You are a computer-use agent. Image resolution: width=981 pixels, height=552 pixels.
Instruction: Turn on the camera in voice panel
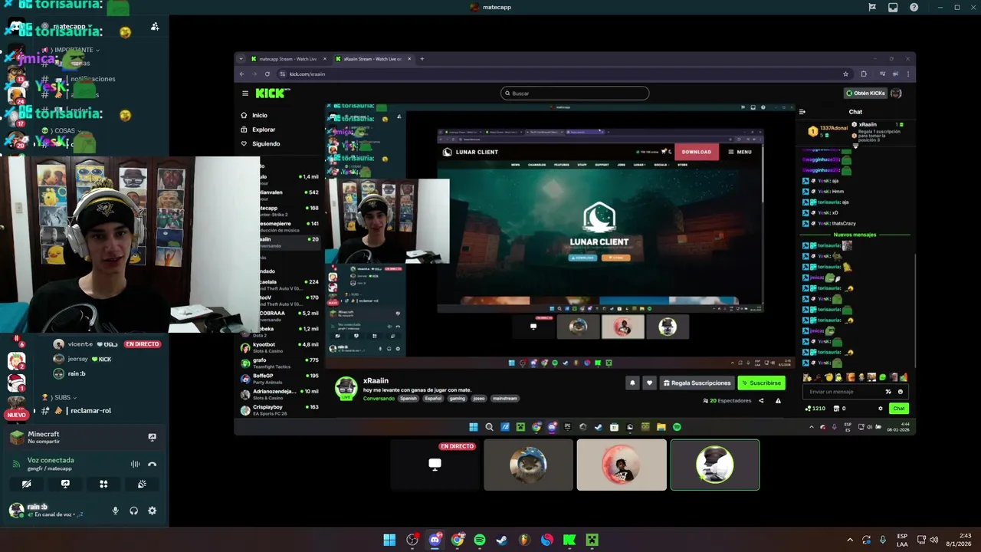pos(26,484)
